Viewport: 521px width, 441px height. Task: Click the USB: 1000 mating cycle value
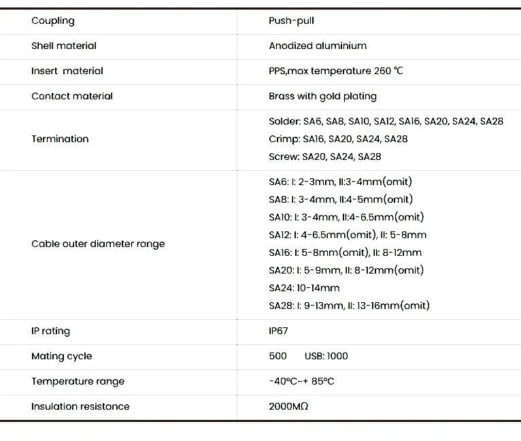(326, 356)
